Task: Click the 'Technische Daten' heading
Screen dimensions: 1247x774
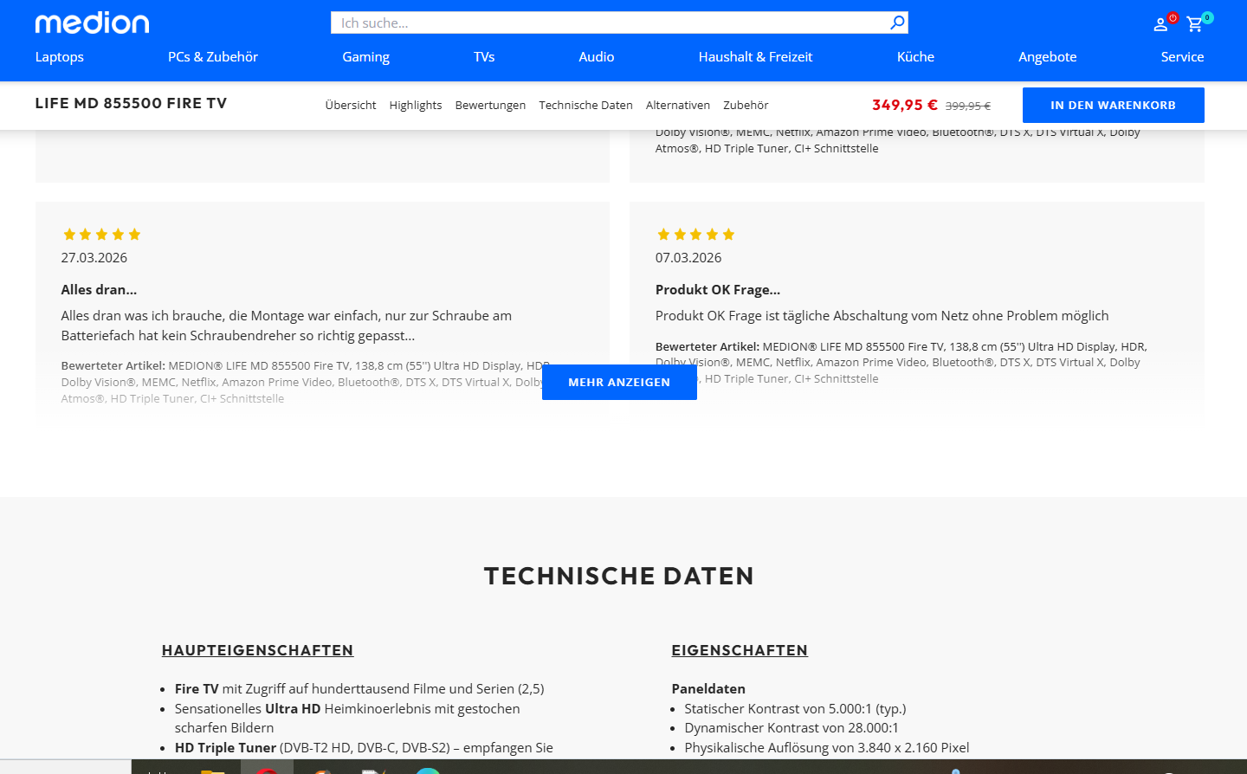Action: coord(619,576)
